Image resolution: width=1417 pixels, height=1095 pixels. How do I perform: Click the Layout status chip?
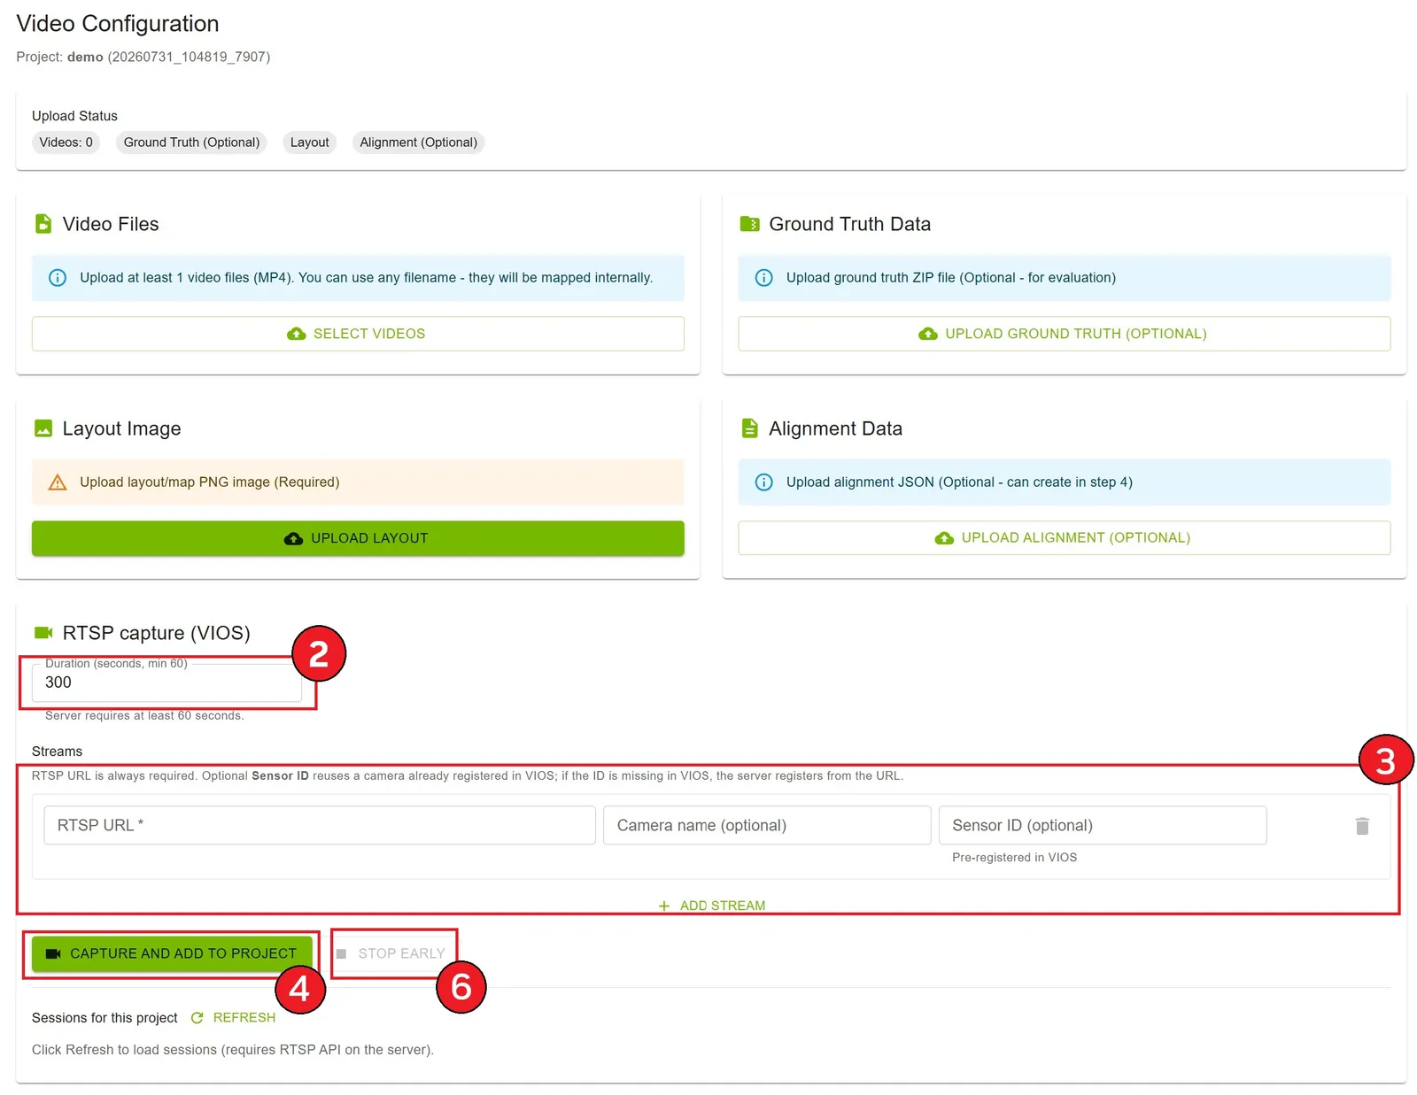pyautogui.click(x=310, y=143)
